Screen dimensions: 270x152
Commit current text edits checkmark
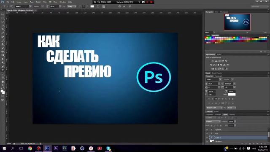124,6
